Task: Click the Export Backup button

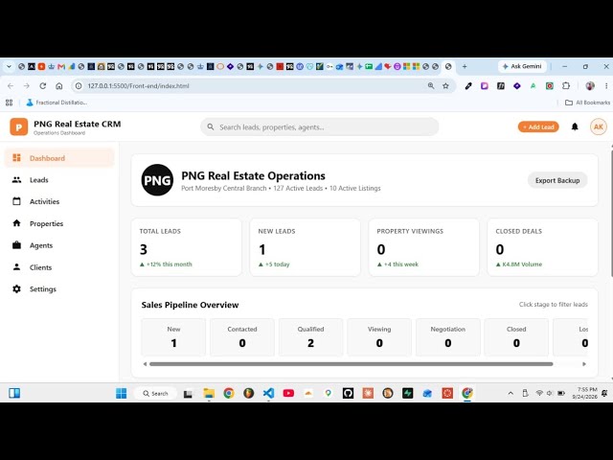Action: (x=557, y=180)
